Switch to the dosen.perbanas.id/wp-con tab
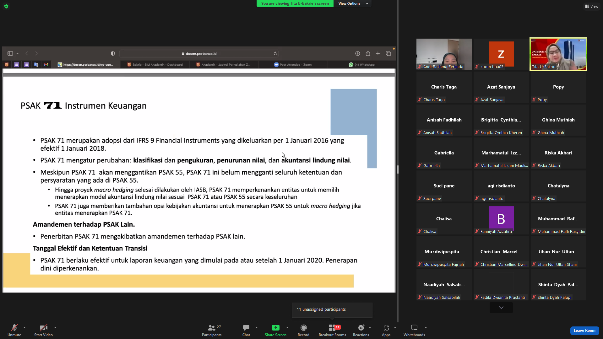This screenshot has height=339, width=603. point(85,65)
